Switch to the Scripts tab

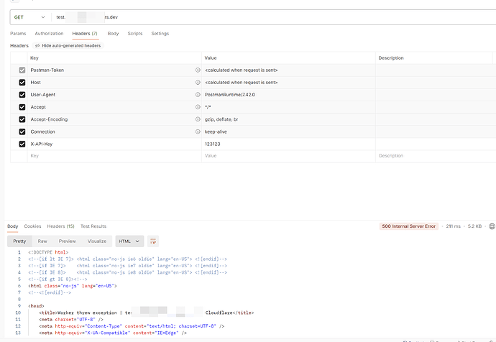point(135,34)
